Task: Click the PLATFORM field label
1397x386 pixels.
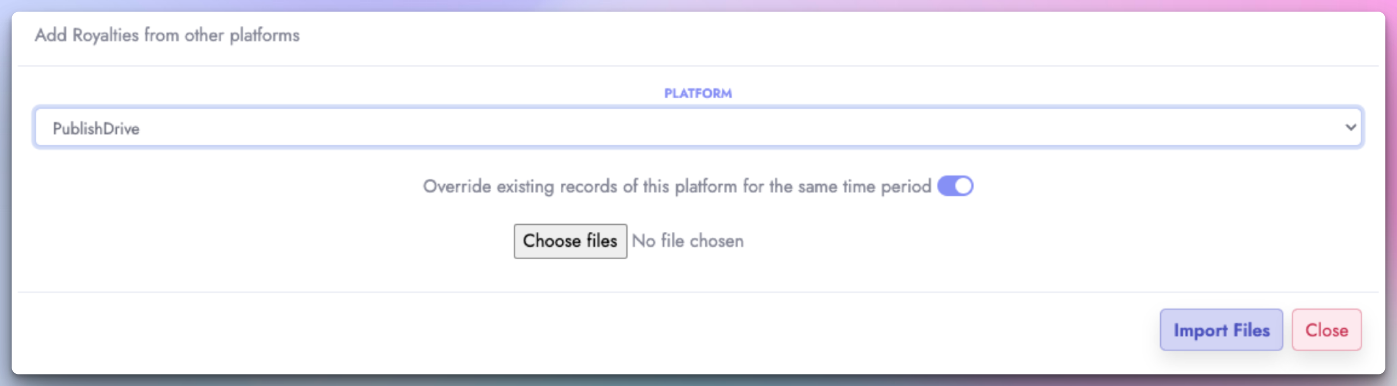Action: (698, 93)
